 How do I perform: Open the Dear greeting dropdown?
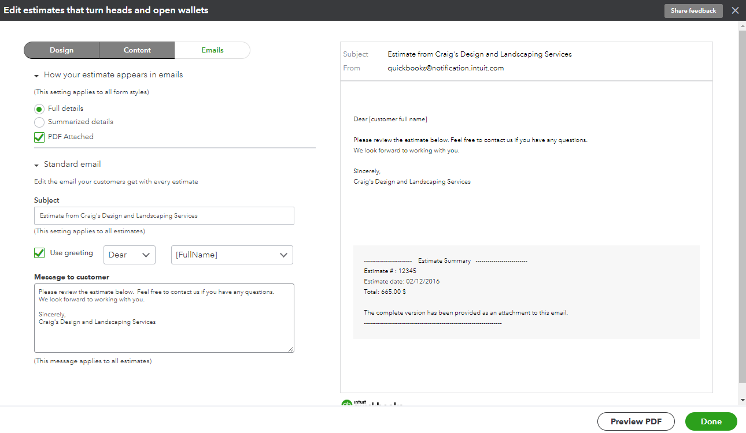[130, 255]
